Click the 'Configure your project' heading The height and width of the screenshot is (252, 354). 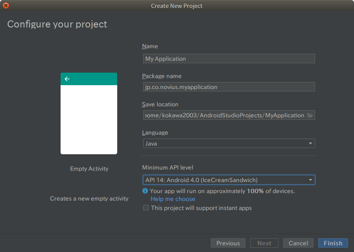click(x=57, y=24)
